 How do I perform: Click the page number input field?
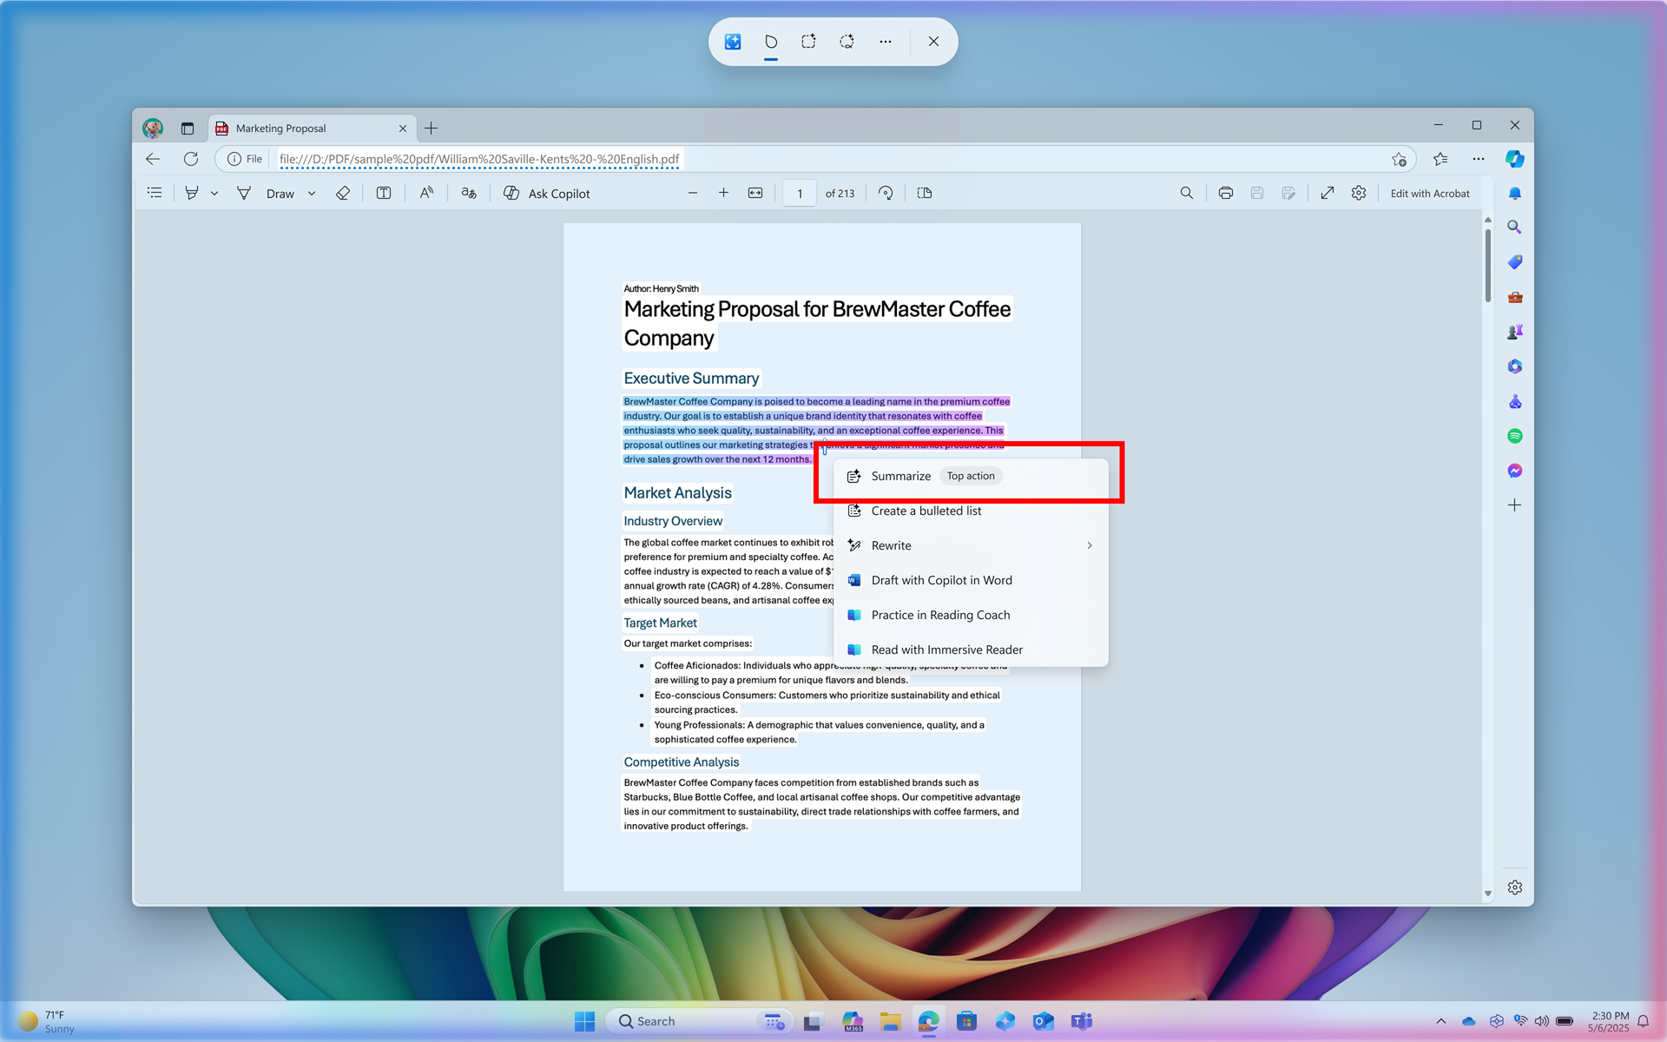pos(799,193)
